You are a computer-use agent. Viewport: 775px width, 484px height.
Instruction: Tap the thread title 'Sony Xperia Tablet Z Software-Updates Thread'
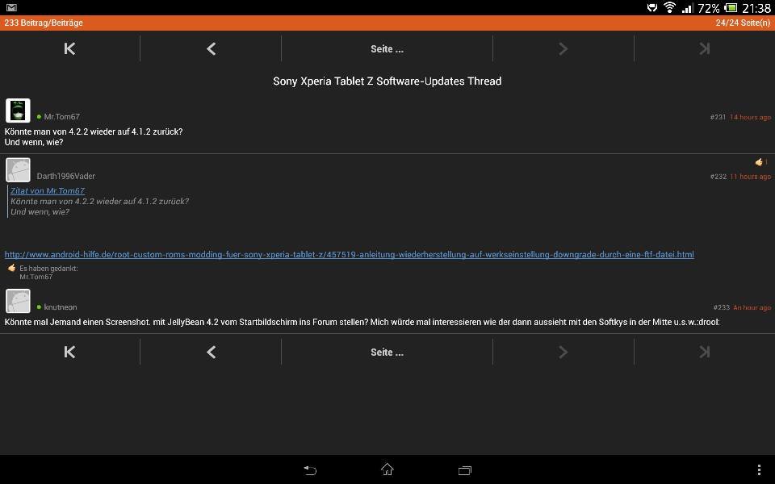387,81
